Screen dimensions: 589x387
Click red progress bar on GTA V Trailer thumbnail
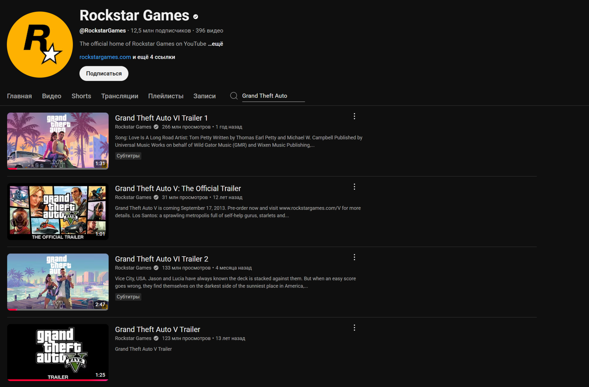(58, 380)
